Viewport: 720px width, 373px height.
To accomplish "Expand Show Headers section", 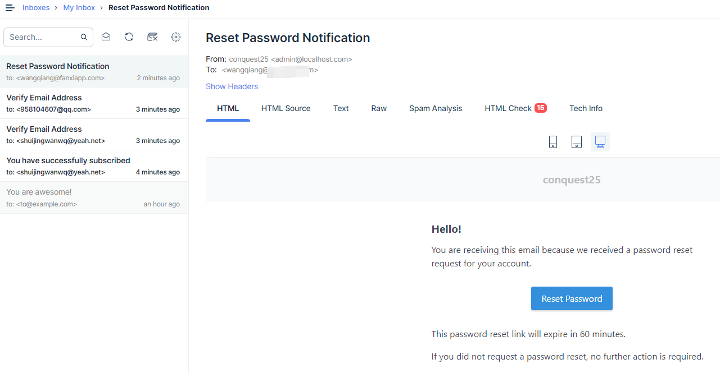I will 232,86.
